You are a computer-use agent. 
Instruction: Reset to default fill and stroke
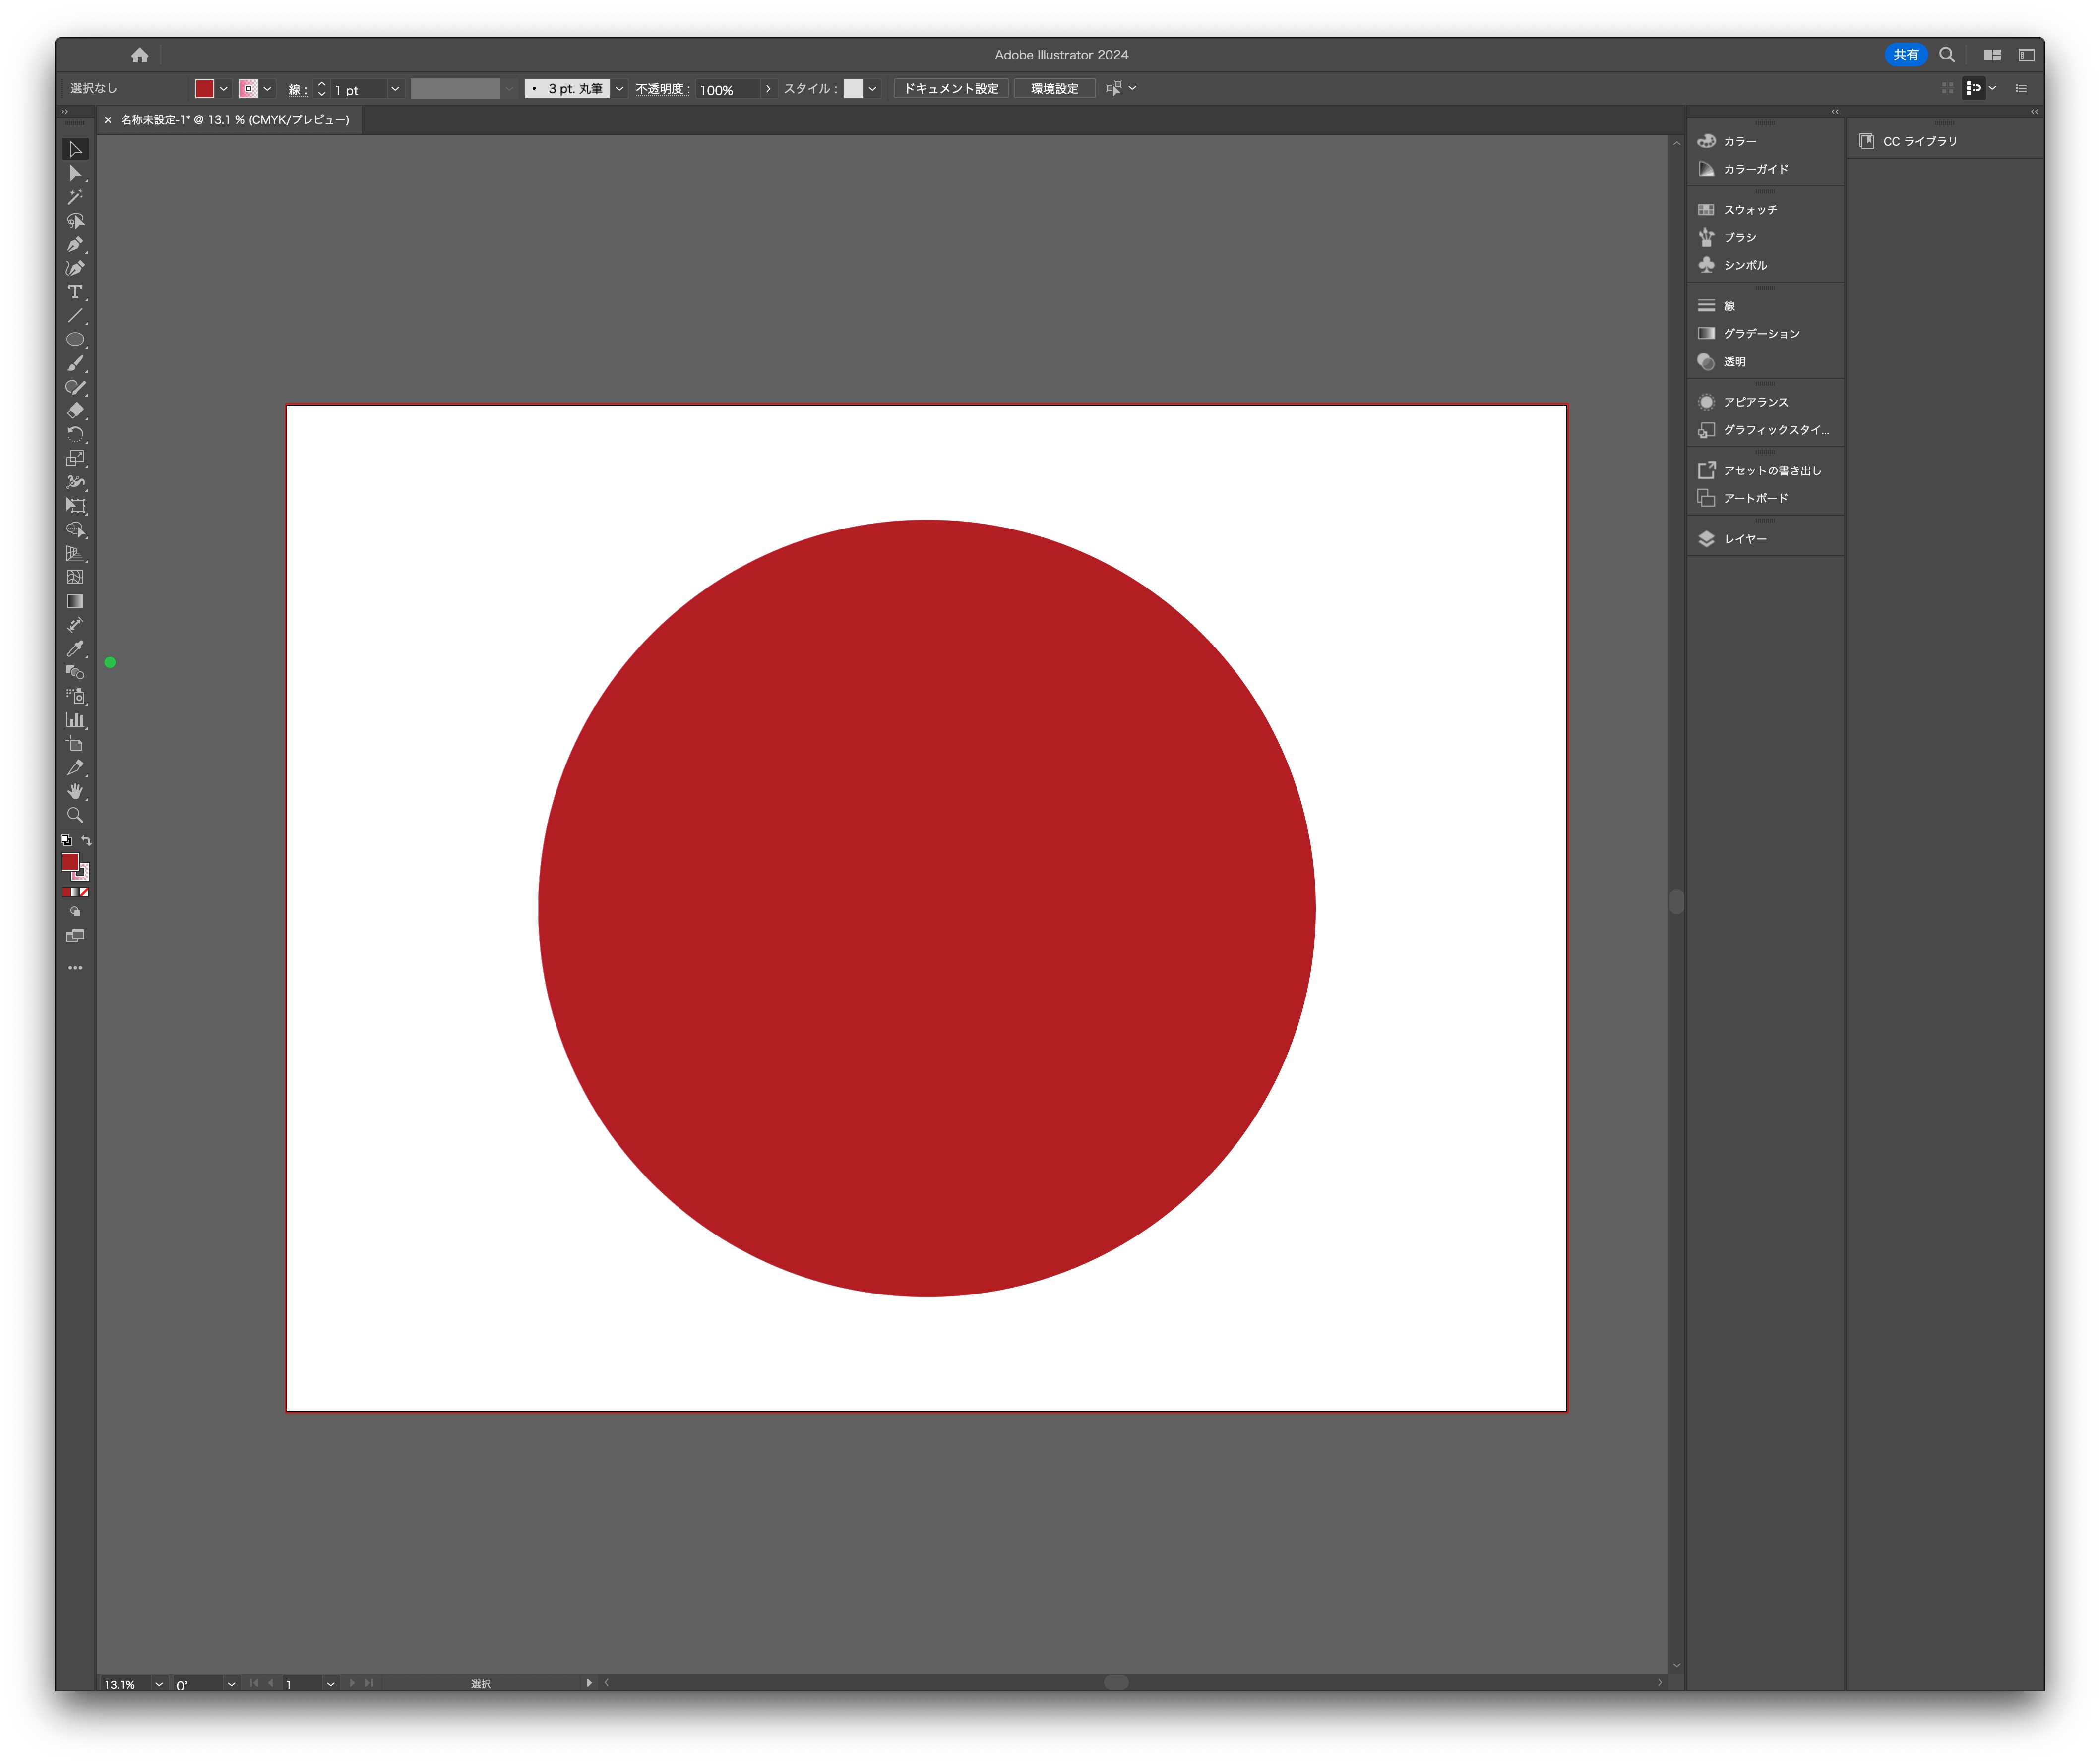[66, 840]
